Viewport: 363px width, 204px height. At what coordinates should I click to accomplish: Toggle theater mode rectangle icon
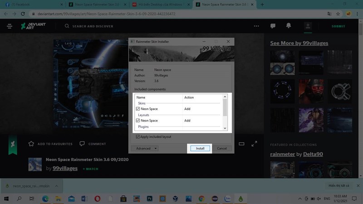241,144
